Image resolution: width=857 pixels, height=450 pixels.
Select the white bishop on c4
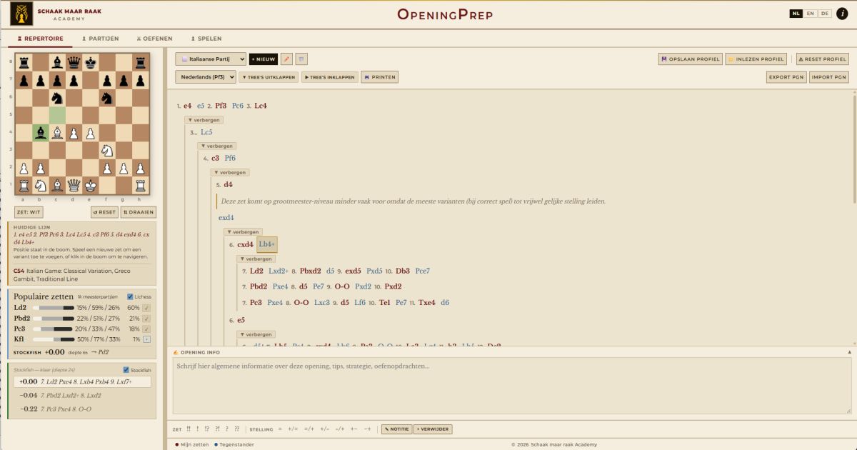click(x=57, y=133)
